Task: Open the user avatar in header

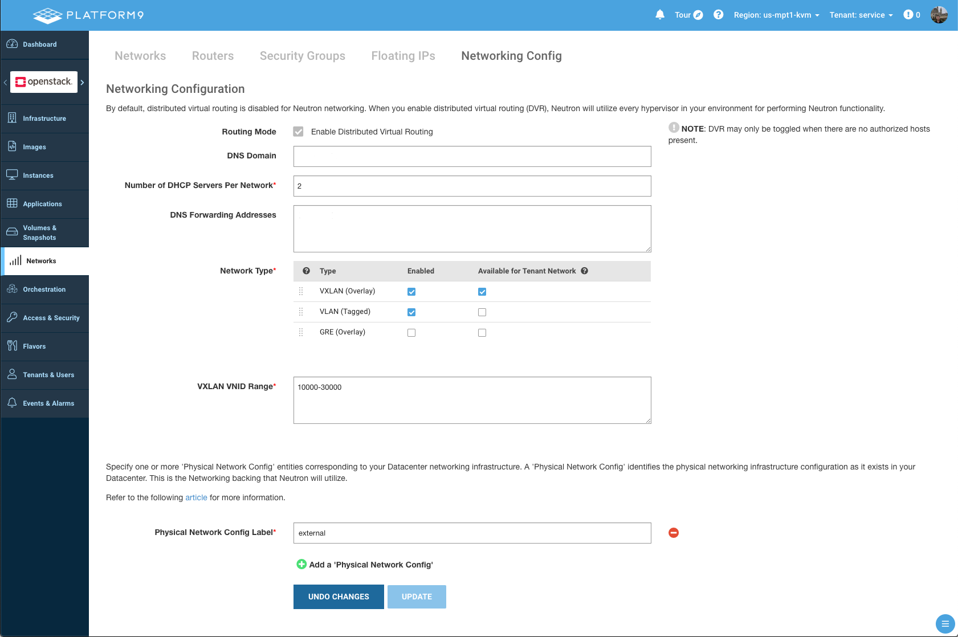Action: pos(939,15)
